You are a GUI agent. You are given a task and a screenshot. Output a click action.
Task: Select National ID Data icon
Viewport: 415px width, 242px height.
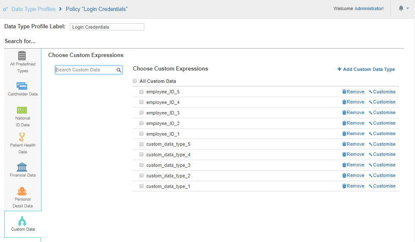tap(22, 110)
